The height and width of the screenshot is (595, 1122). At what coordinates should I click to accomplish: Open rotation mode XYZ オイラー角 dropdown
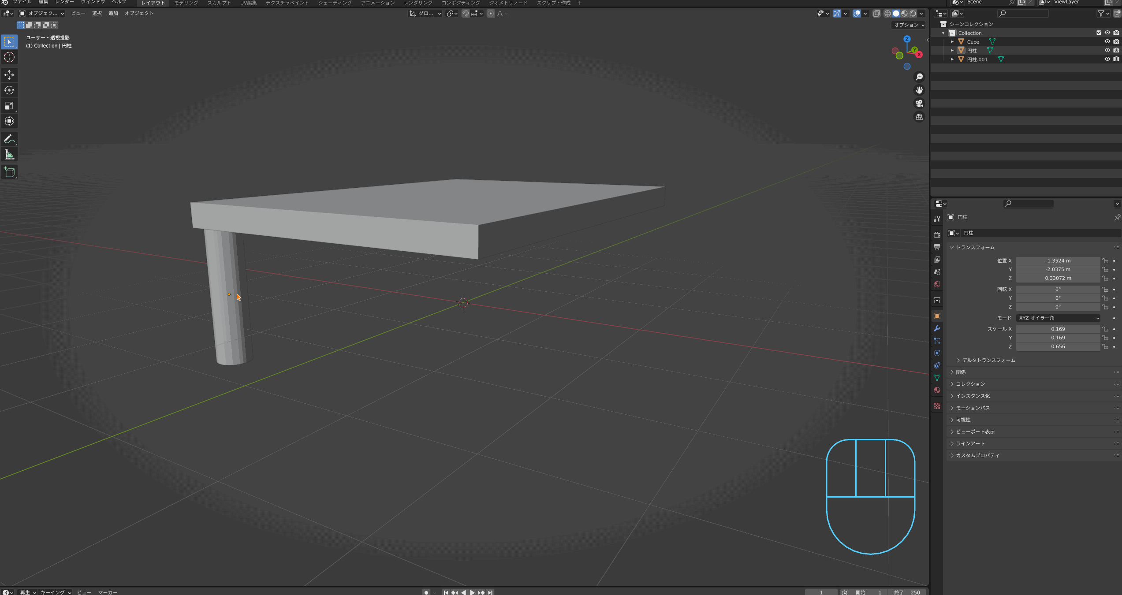tap(1058, 318)
